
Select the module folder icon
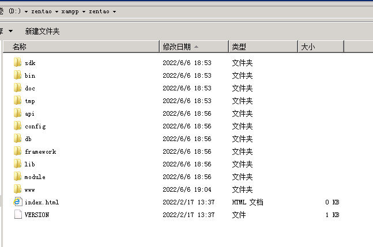(x=17, y=177)
